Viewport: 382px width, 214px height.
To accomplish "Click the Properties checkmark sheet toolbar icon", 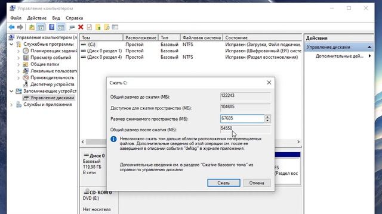I will (90, 27).
